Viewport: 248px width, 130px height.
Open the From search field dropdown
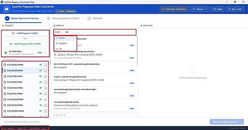click(58, 32)
